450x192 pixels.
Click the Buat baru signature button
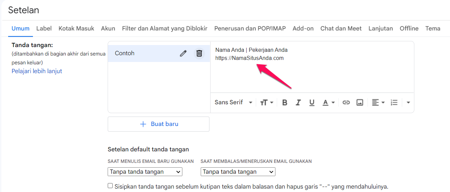click(x=159, y=124)
